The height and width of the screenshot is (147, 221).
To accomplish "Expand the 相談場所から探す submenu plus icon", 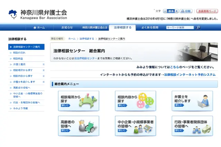I will pos(44,70).
